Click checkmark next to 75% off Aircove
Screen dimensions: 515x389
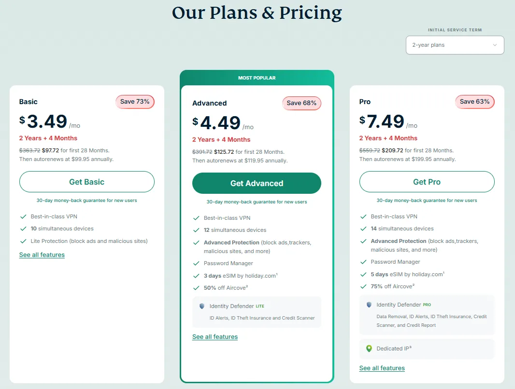pos(363,286)
